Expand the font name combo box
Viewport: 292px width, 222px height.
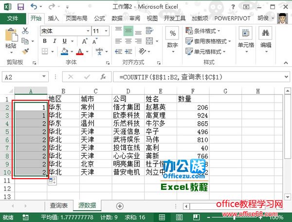[88, 31]
